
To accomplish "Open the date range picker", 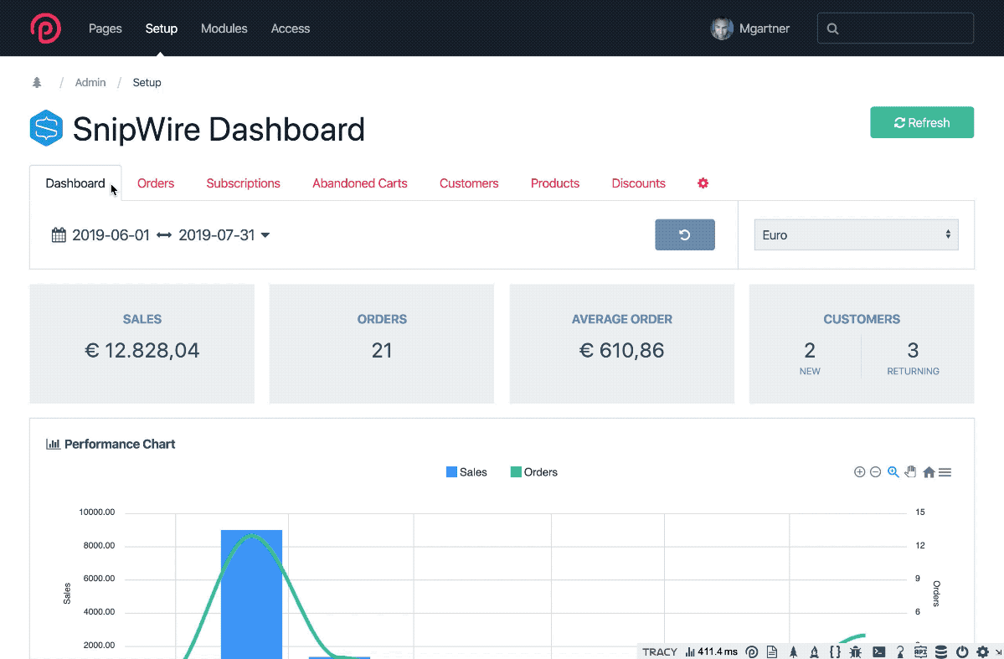I will [161, 235].
